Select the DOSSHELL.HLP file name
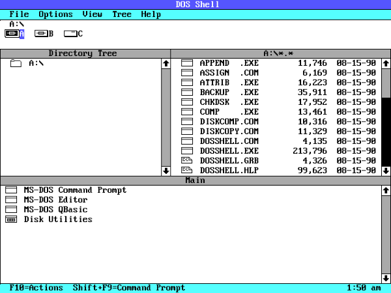Image resolution: width=391 pixels, height=293 pixels. [x=229, y=171]
